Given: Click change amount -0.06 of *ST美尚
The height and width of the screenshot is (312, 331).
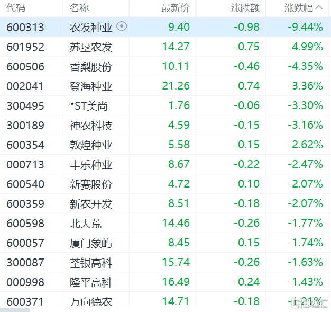Looking at the screenshot, I should (x=246, y=105).
